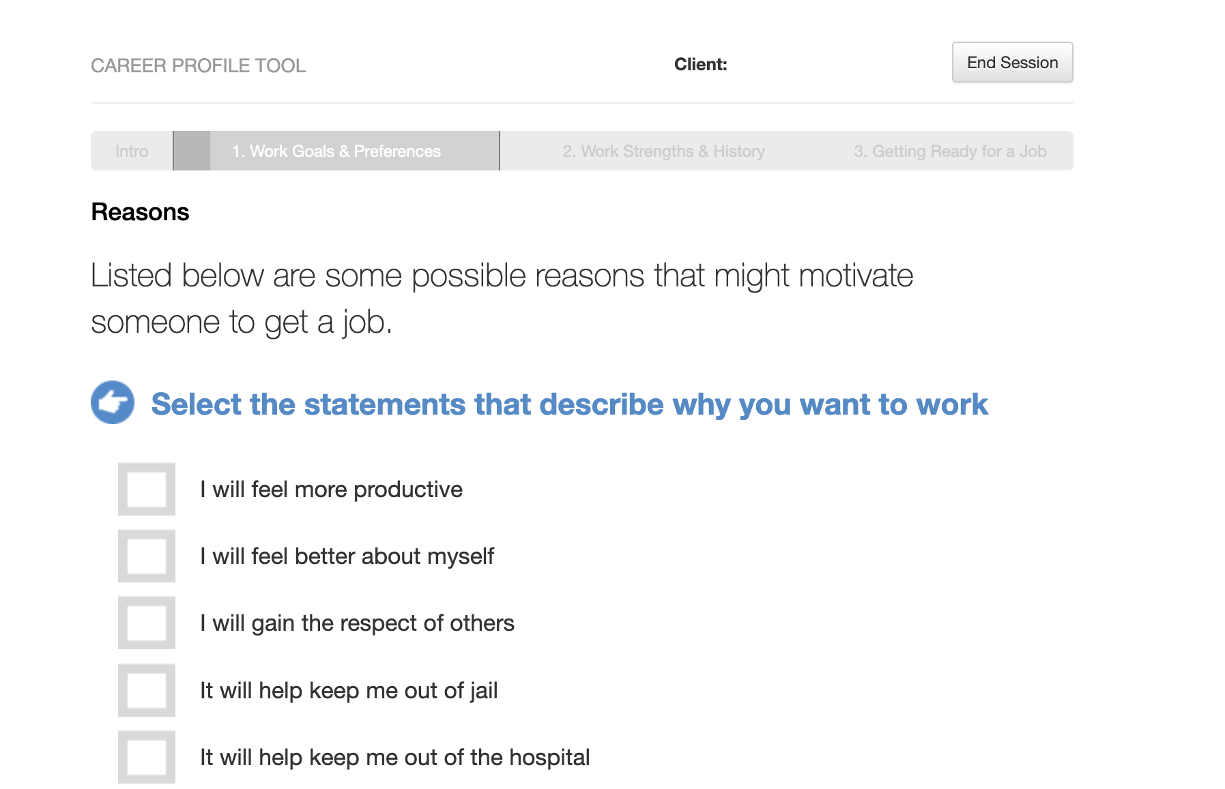Viewport: 1225px width, 789px height.
Task: Click the Reasons section heading
Action: (140, 212)
